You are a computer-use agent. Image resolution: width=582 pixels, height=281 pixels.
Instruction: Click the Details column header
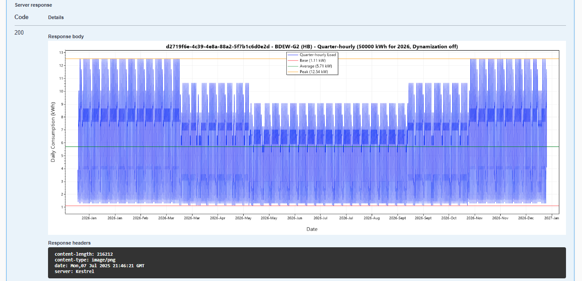point(56,17)
